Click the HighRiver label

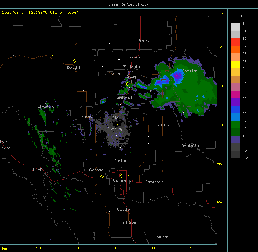[129, 222]
